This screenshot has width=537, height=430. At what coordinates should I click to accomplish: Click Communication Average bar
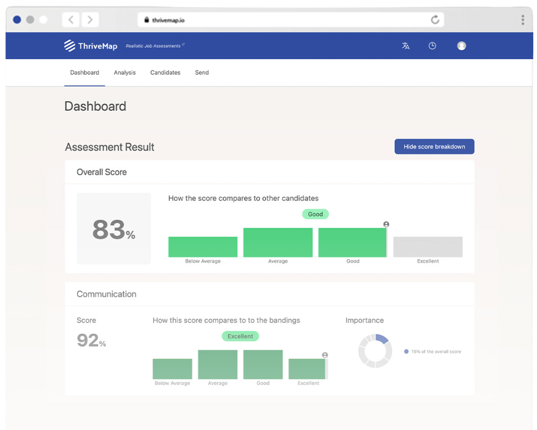coord(218,364)
